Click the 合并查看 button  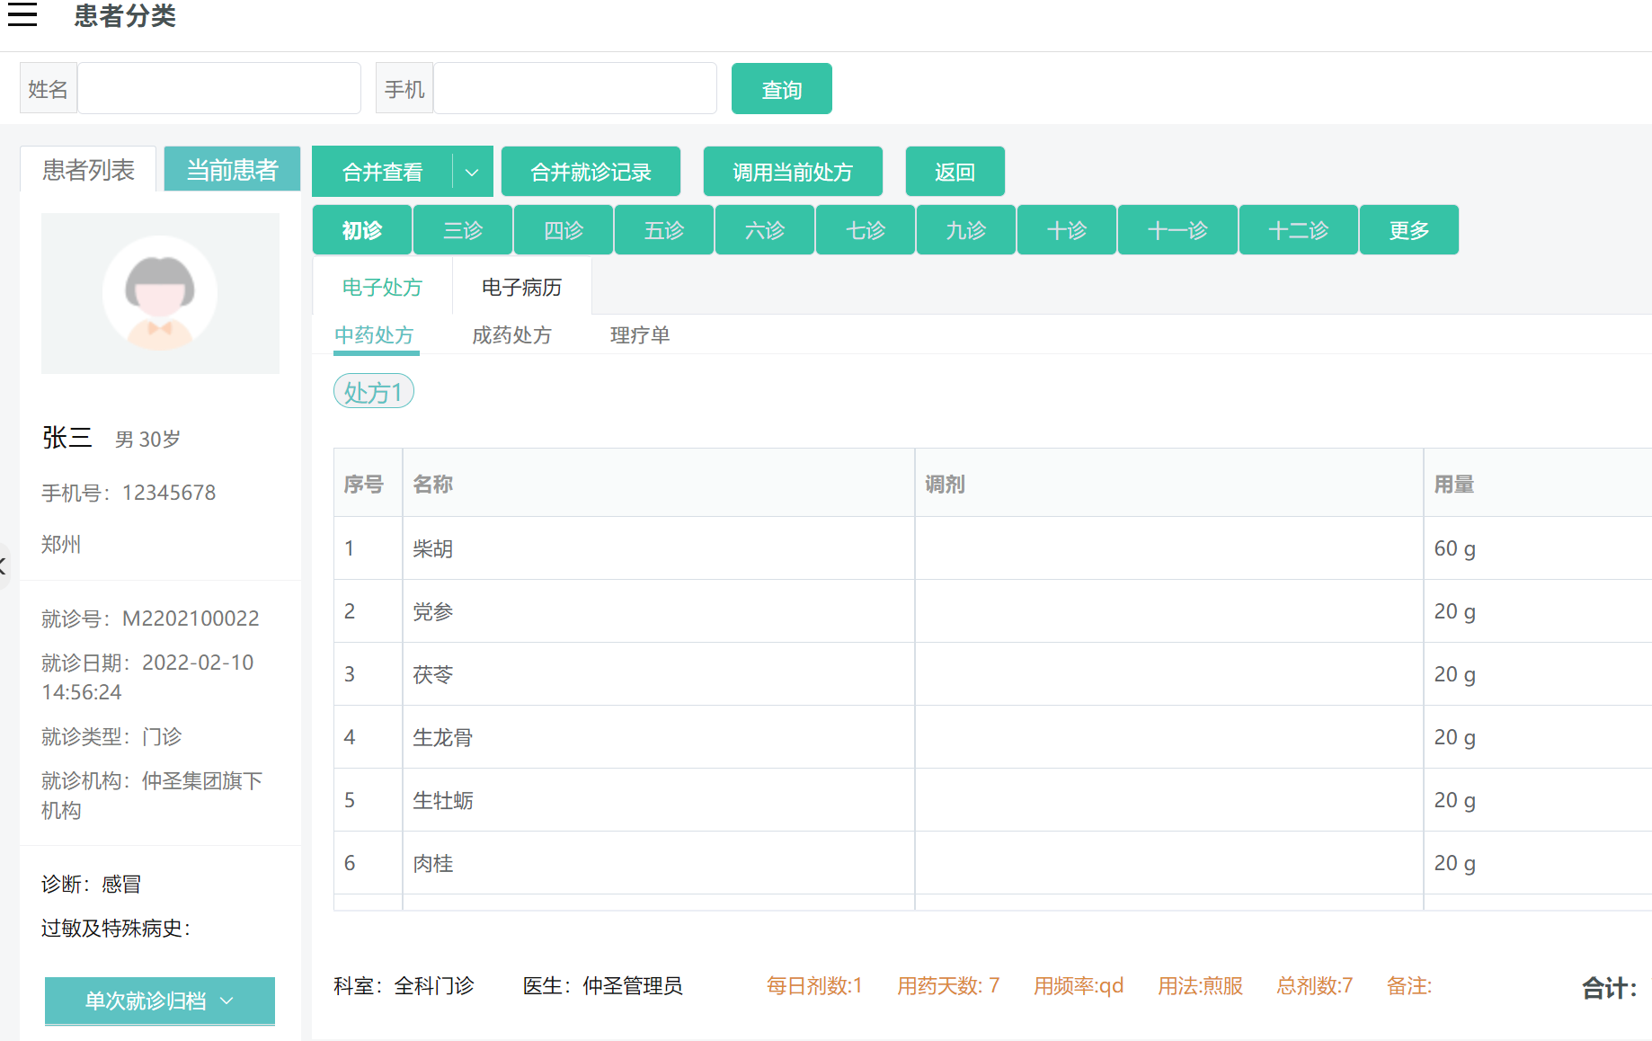point(383,172)
